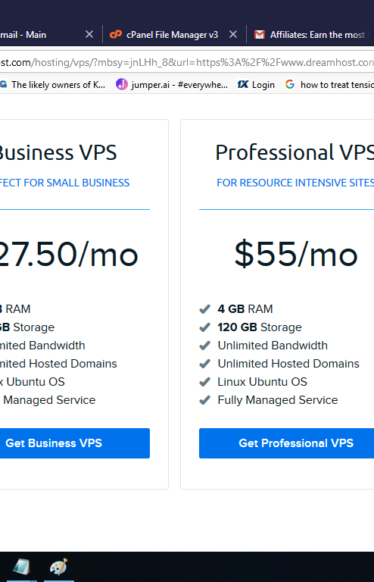Open the jumper.ai bookmark icon

click(x=122, y=85)
